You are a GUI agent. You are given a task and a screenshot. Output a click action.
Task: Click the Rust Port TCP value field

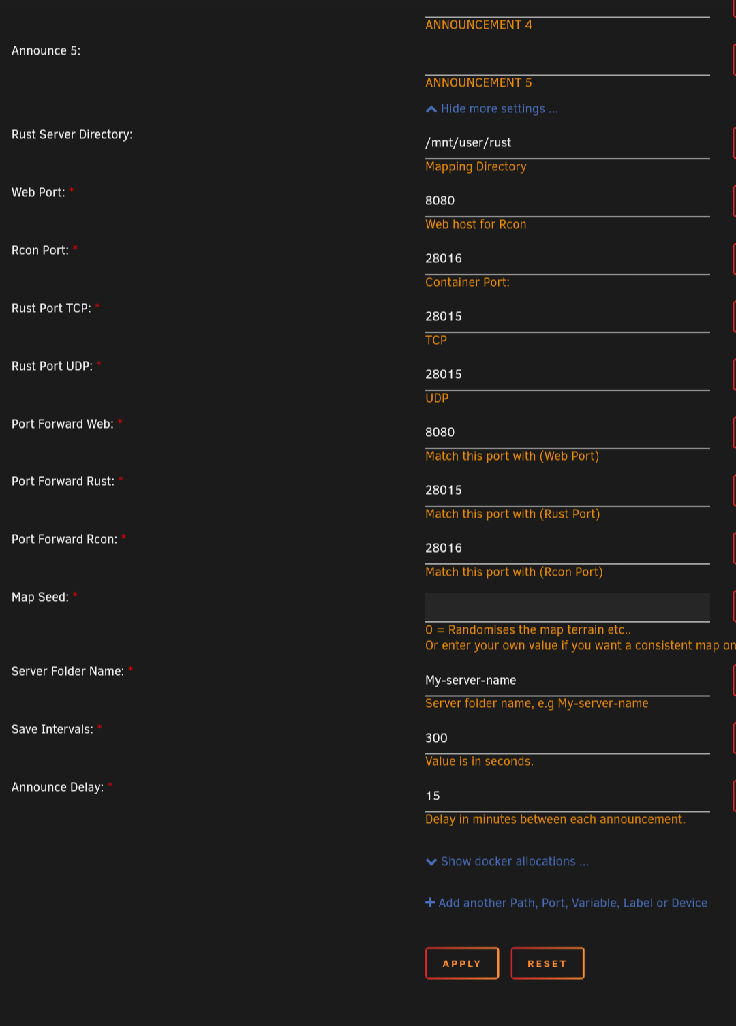coord(568,316)
